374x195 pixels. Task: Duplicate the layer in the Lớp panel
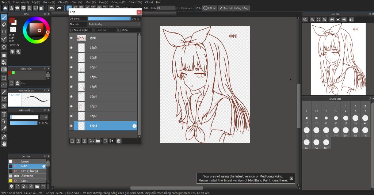click(x=105, y=141)
